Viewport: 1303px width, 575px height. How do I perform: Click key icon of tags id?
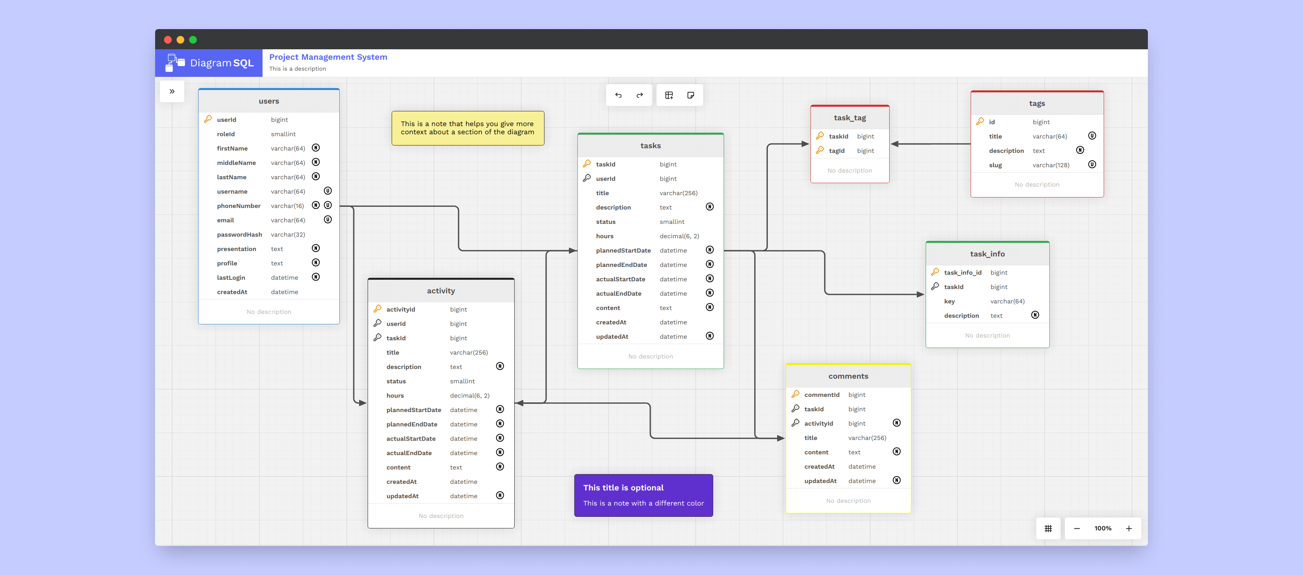[980, 121]
